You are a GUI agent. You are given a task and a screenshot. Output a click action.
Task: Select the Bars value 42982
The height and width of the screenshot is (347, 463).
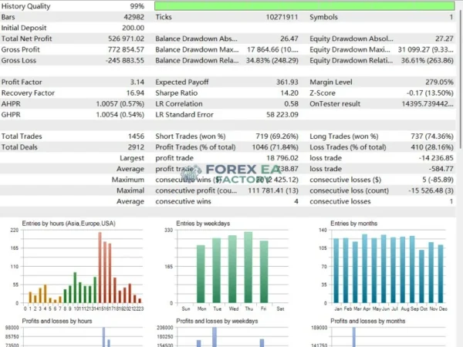point(134,17)
